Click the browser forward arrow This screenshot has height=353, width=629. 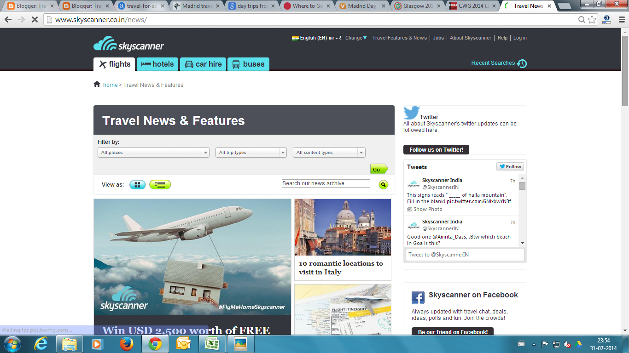(x=21, y=20)
